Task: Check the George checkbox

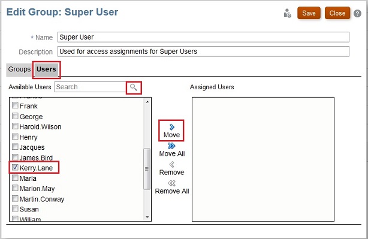Action: [x=15, y=116]
